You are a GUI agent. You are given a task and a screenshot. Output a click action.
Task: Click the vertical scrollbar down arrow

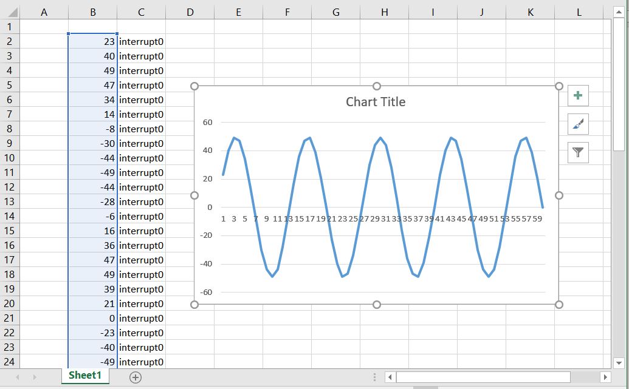point(619,363)
